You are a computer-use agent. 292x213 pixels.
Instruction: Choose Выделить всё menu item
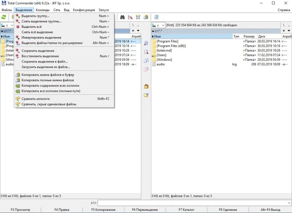[x=64, y=27]
